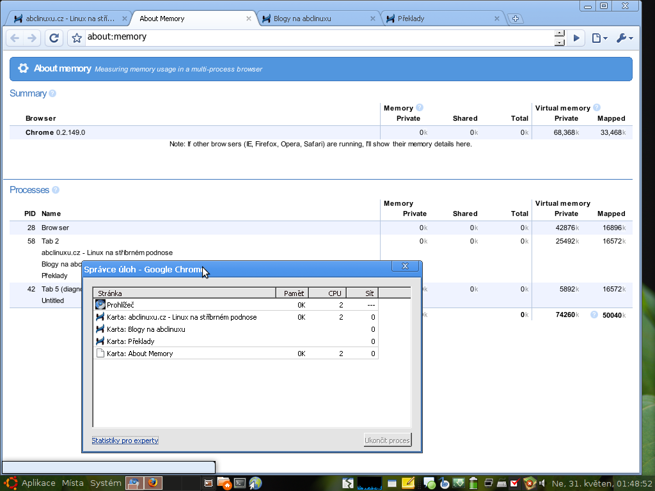Click into the about:memory address bar
Image resolution: width=655 pixels, height=491 pixels.
(x=320, y=38)
